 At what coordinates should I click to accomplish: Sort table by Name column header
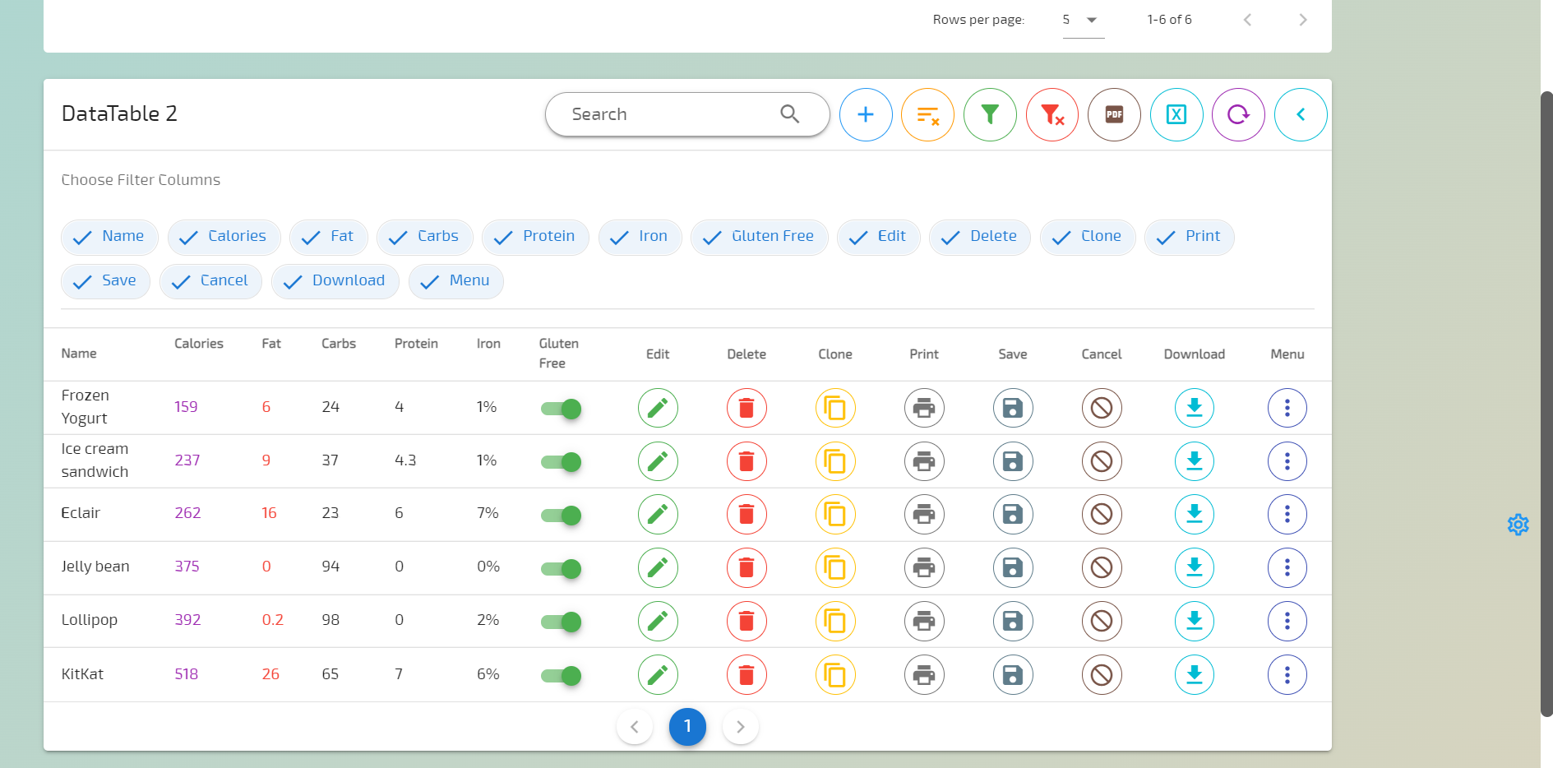pyautogui.click(x=79, y=354)
